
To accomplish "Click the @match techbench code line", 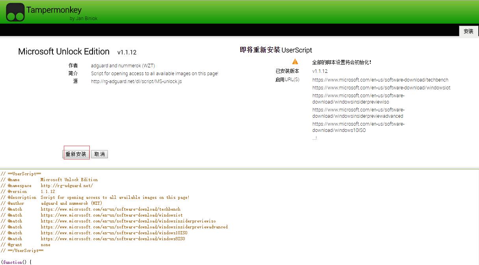I will [91, 209].
